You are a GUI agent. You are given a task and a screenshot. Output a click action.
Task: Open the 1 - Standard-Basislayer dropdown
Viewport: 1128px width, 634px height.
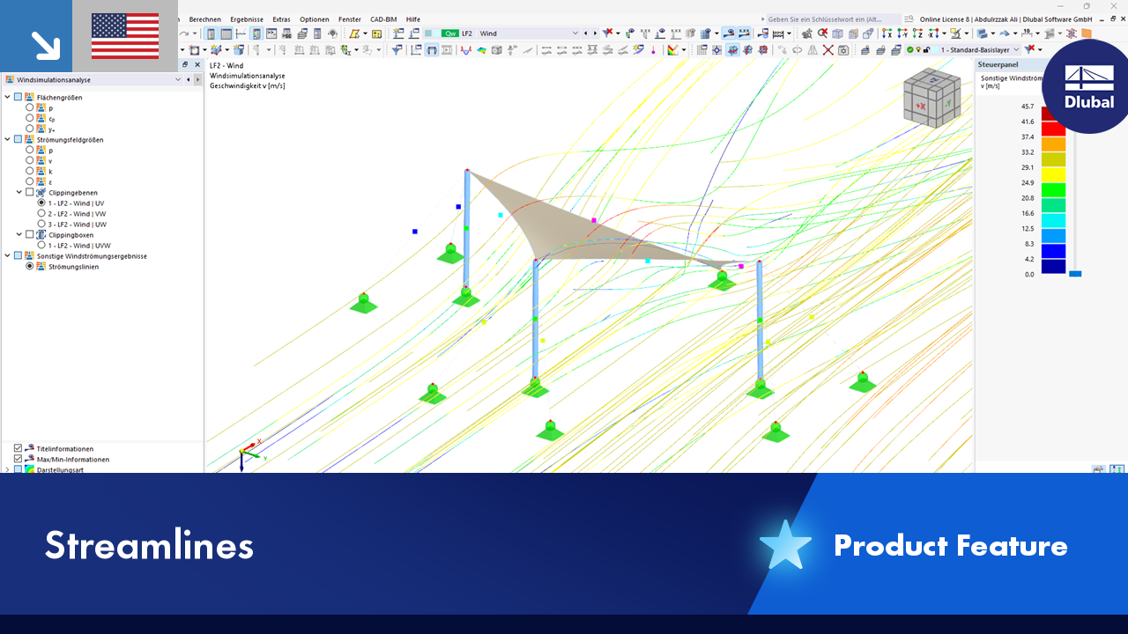(x=1015, y=50)
